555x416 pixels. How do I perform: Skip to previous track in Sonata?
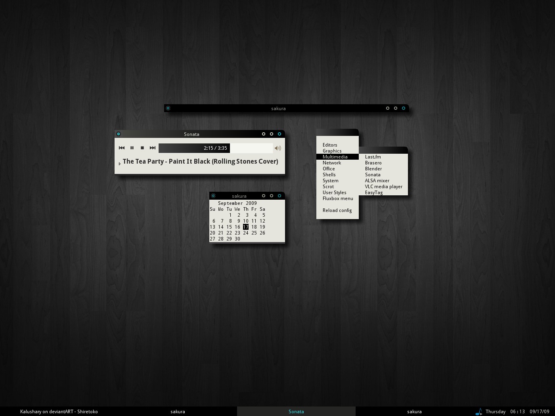[122, 148]
